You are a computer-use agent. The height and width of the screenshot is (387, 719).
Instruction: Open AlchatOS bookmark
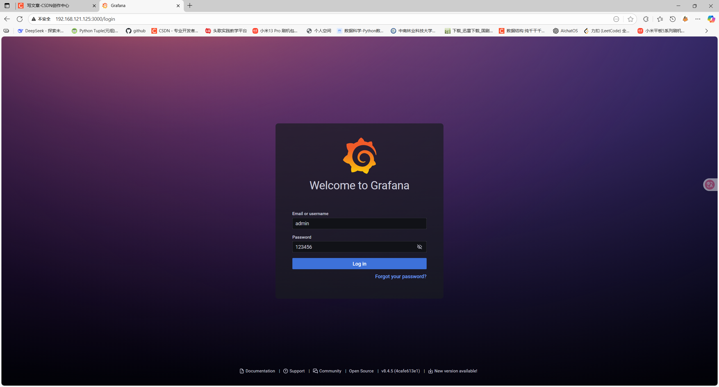(x=565, y=31)
